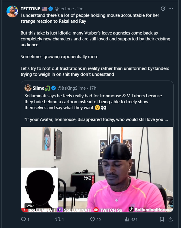Viewport: 181px width, 228px height.
Task: Bookmark this post
Action: (162, 219)
